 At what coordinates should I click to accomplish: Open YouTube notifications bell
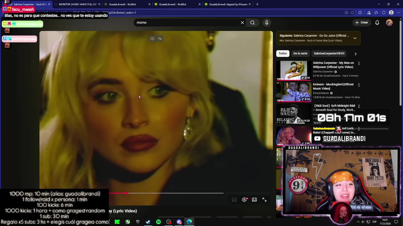(377, 23)
